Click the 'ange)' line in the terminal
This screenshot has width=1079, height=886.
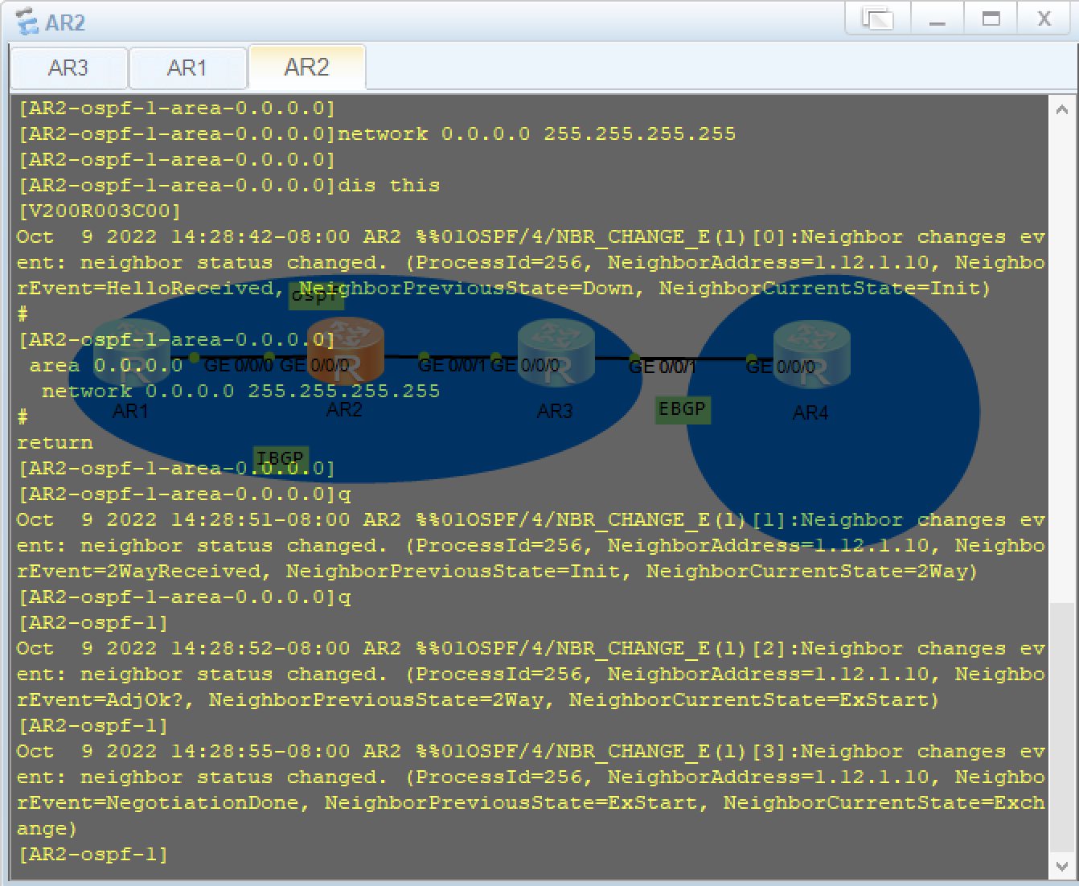click(47, 828)
